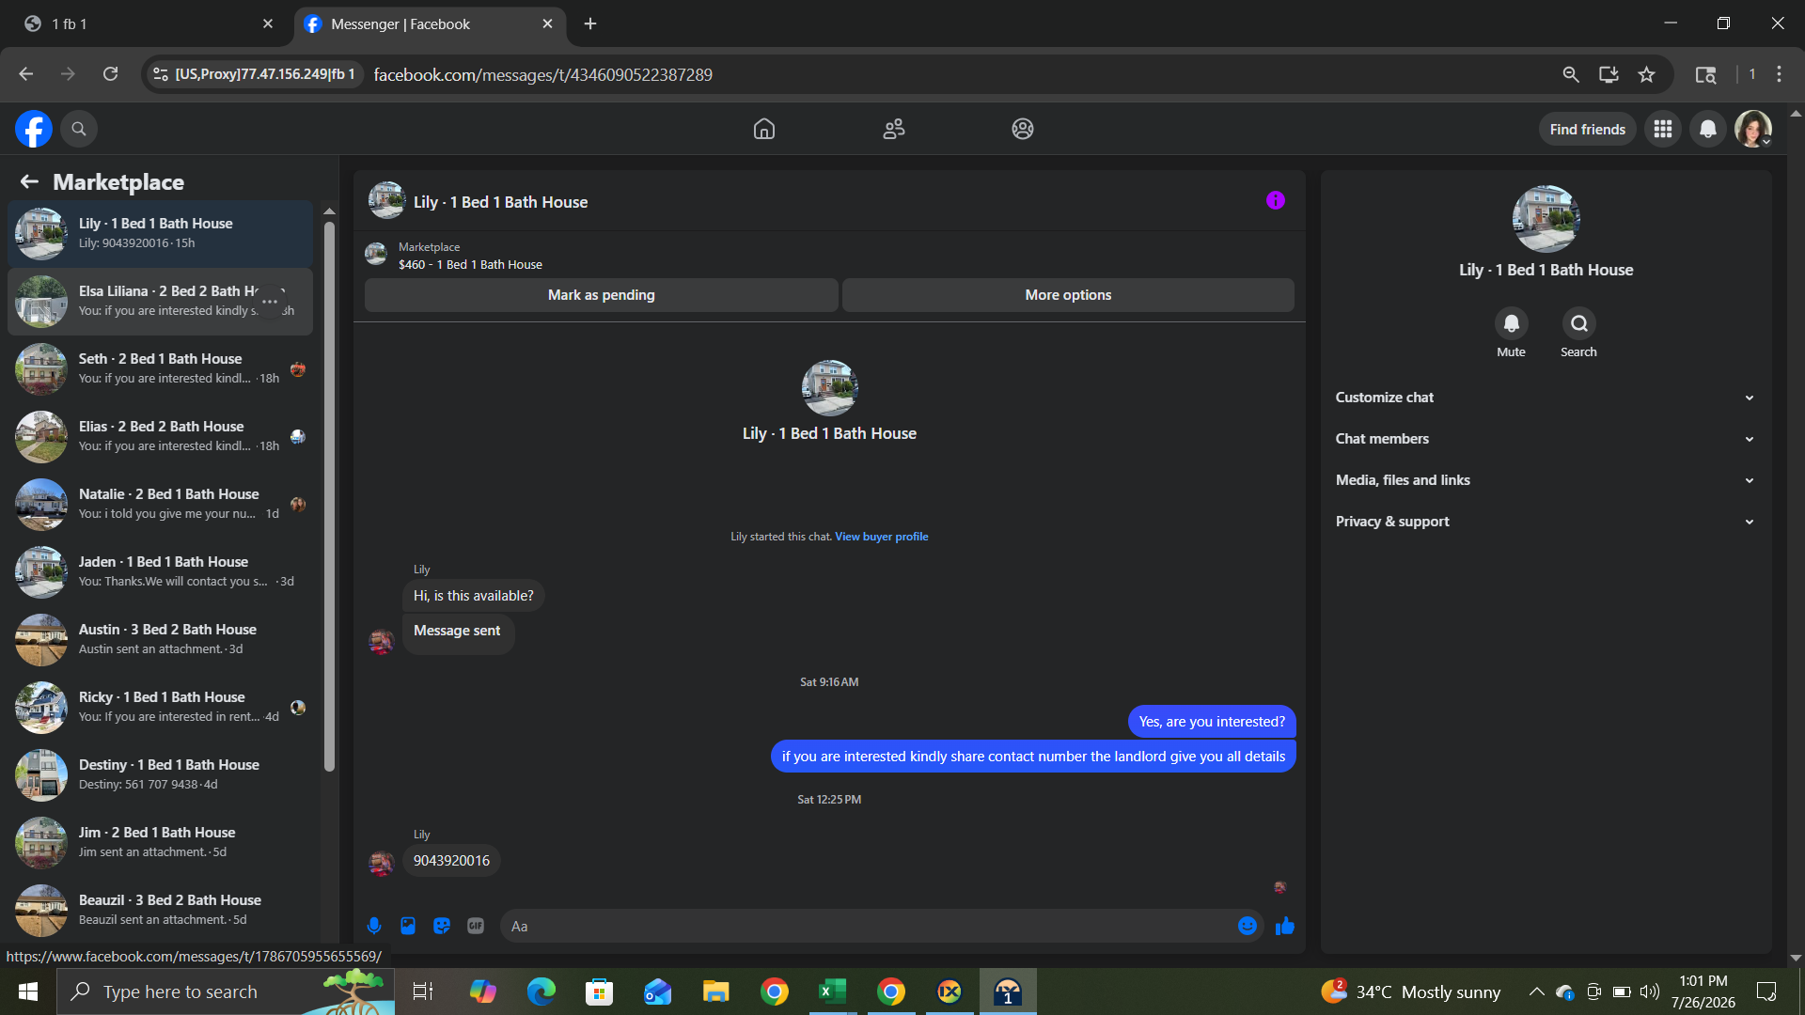
Task: Open options menu for Elsa Liliana chat
Action: [270, 302]
